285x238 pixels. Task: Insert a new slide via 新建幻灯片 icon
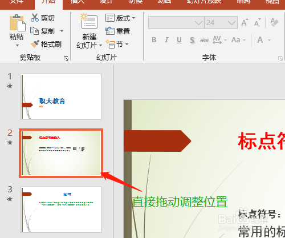(89, 21)
